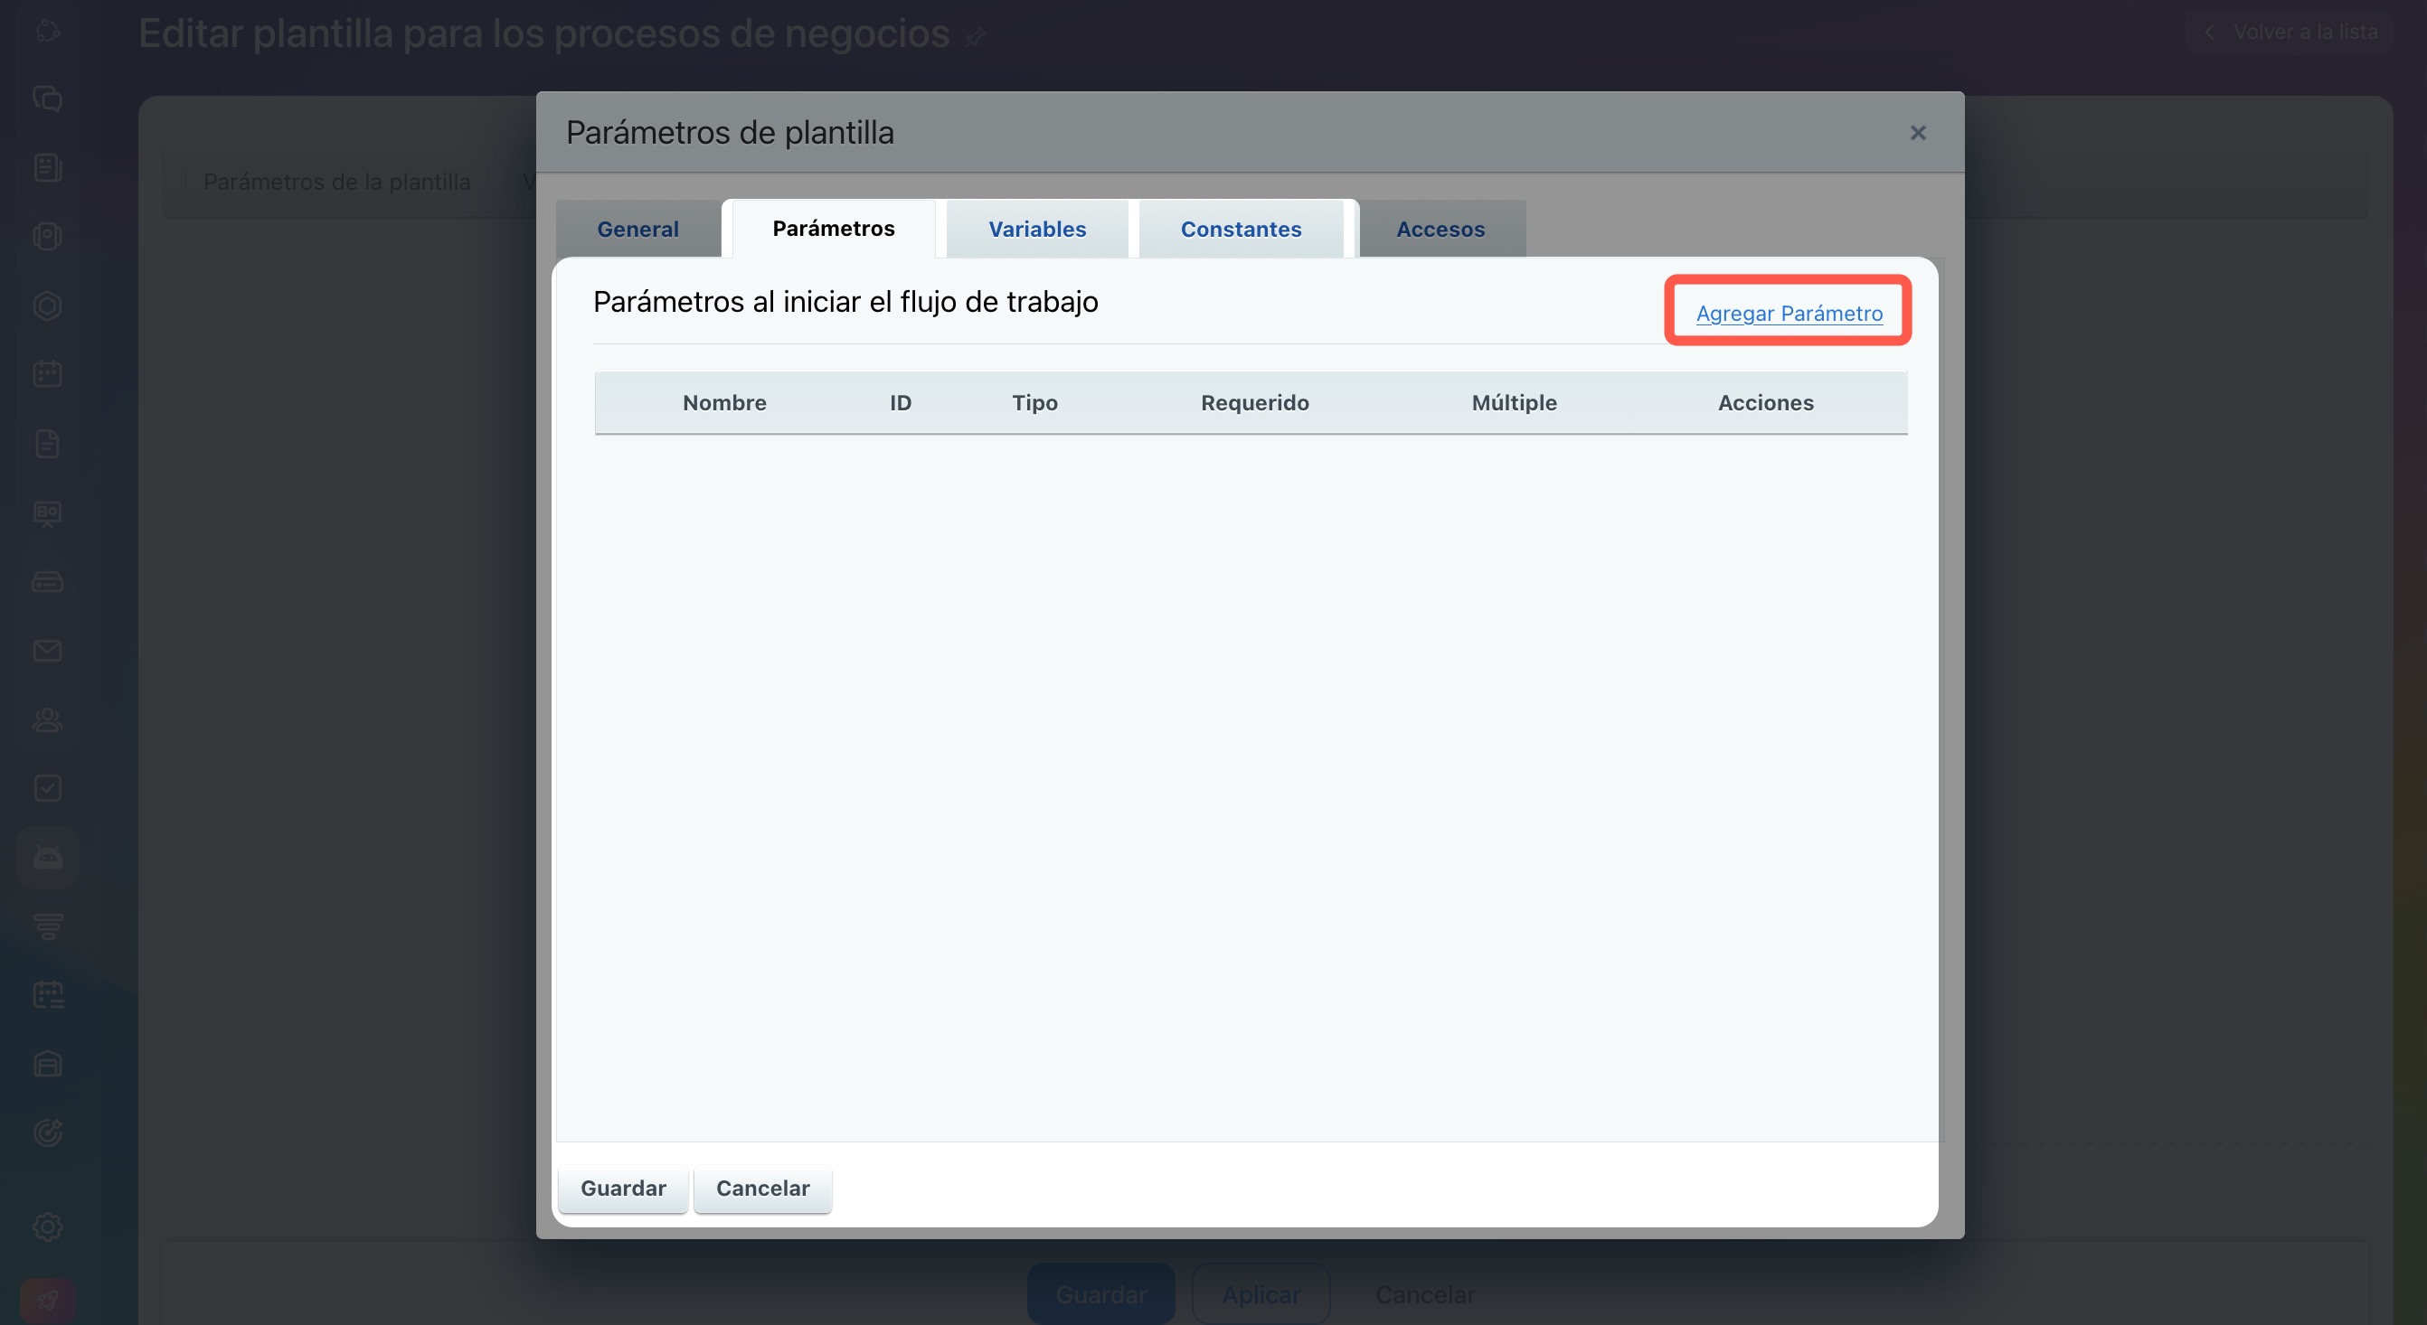Open the mail envelope sidebar icon
The height and width of the screenshot is (1325, 2427).
47,651
